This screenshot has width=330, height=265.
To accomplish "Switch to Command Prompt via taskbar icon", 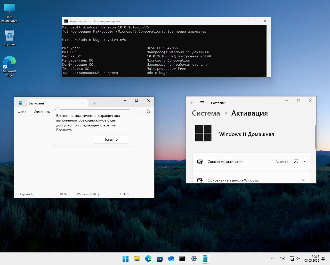I will (x=182, y=259).
